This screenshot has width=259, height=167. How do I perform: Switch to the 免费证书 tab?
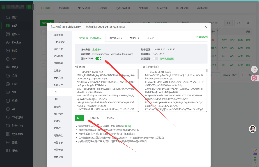(135, 38)
